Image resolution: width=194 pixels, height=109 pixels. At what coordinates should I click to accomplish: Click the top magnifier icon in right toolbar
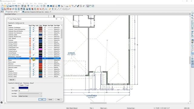192,13
